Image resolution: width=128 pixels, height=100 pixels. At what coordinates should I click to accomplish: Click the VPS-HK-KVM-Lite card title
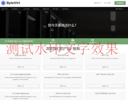click(63, 94)
